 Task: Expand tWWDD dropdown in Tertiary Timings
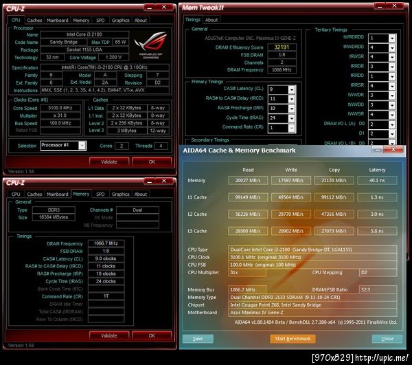(392, 105)
